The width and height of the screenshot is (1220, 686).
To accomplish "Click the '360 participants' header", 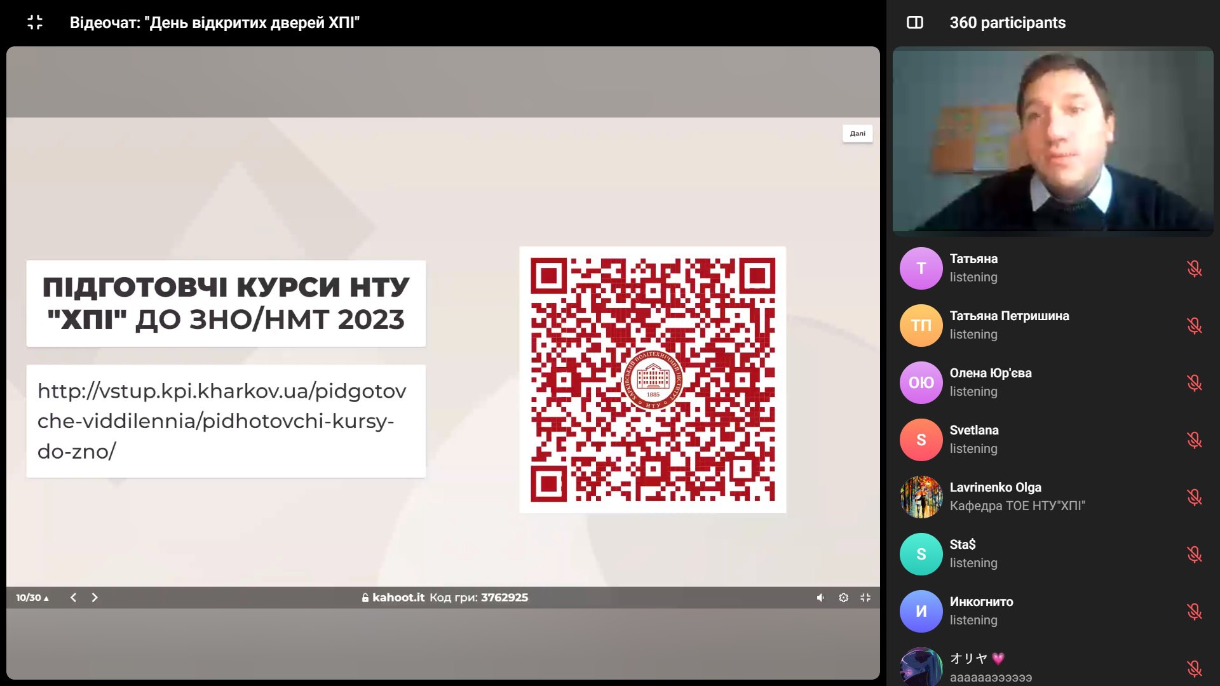I will click(1008, 23).
